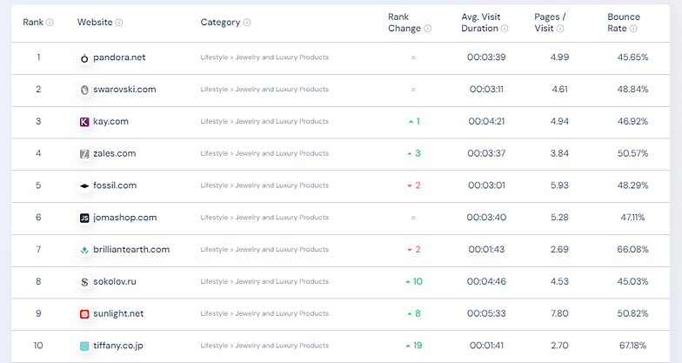Sort by the Bounce Rate column header

pos(624,23)
